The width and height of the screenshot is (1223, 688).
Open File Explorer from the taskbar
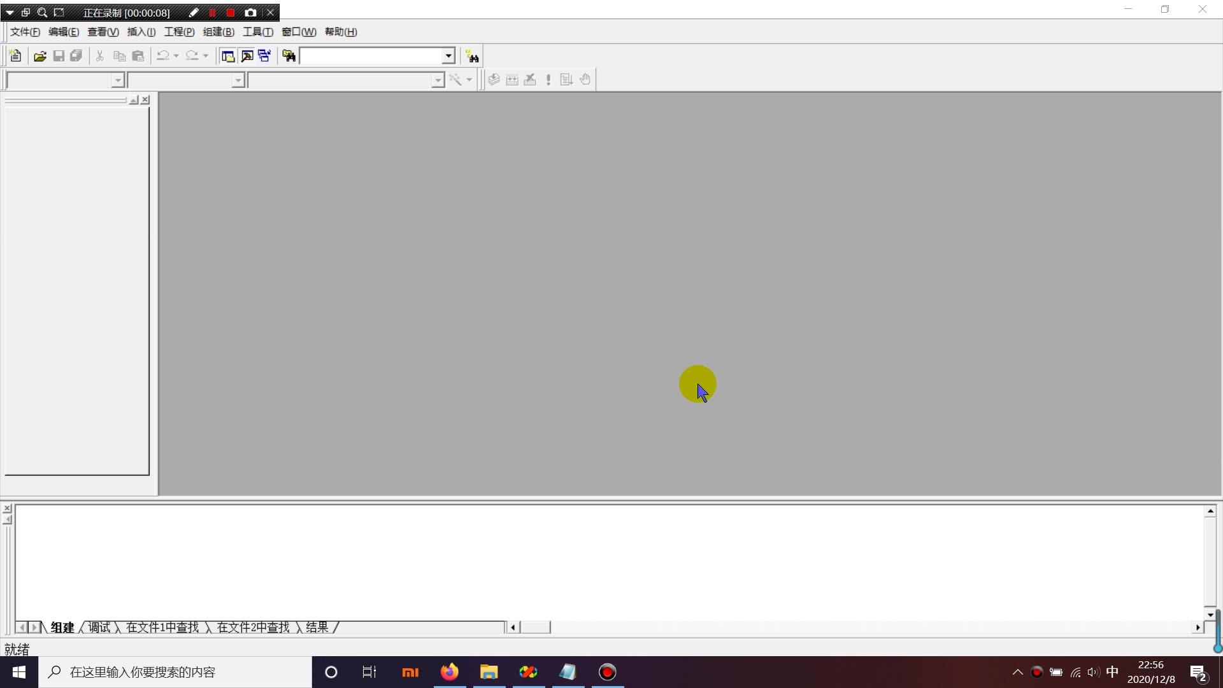pyautogui.click(x=489, y=672)
